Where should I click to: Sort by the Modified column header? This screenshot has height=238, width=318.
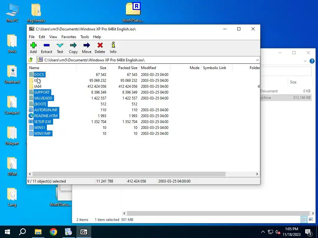pyautogui.click(x=155, y=68)
